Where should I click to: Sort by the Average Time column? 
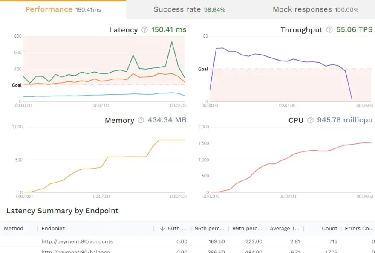[284, 228]
